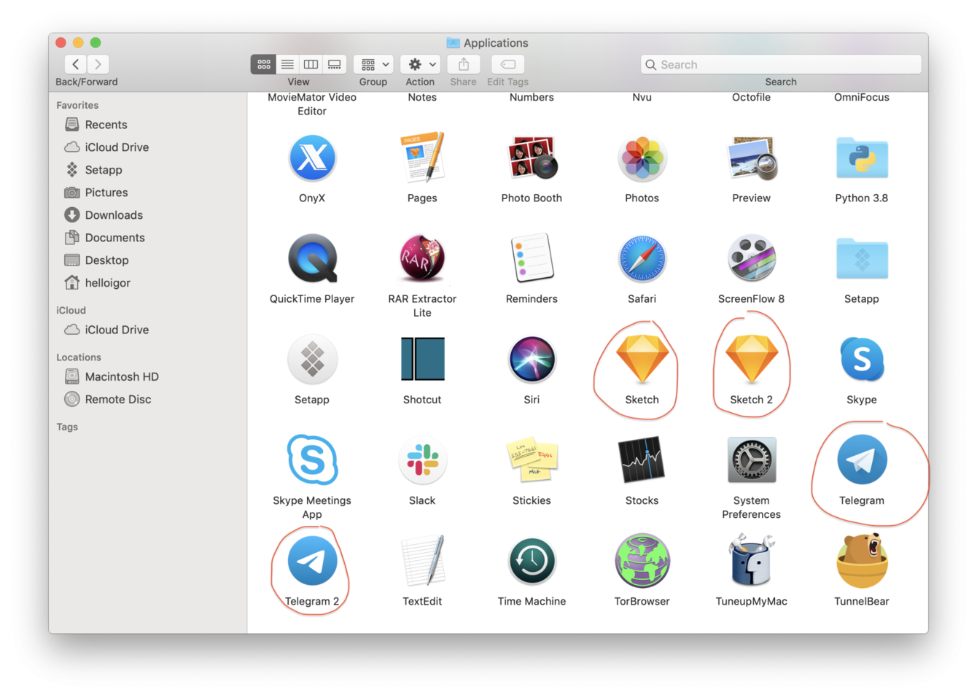Open Pictures in the sidebar
This screenshot has height=698, width=977.
[106, 193]
